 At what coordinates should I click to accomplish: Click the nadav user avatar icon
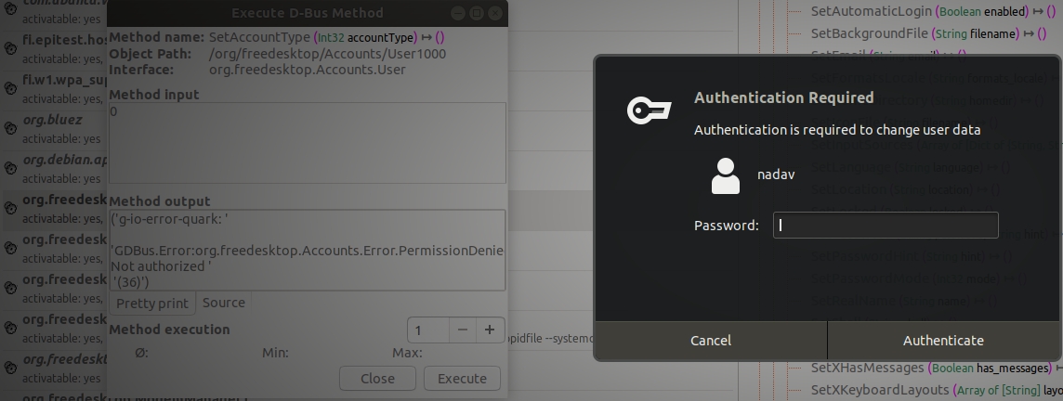coord(725,175)
